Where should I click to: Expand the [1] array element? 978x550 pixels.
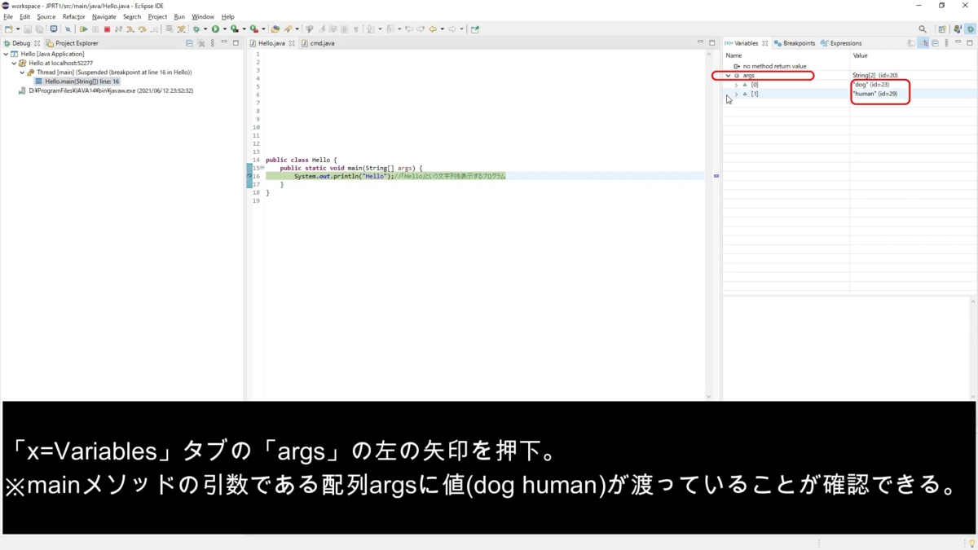(736, 94)
